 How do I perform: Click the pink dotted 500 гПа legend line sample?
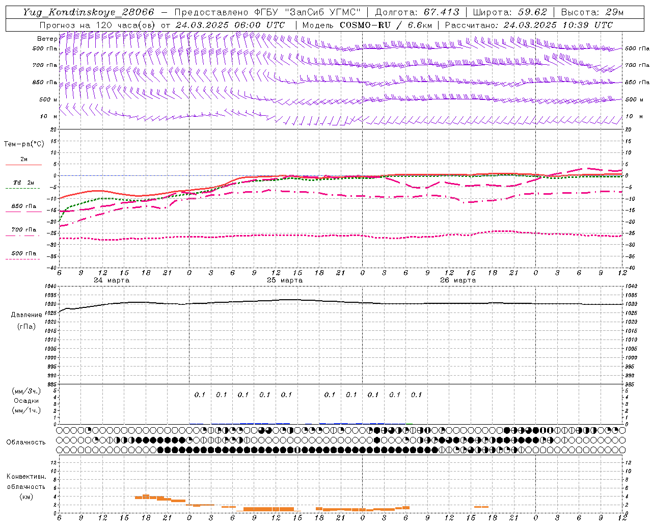click(x=22, y=259)
